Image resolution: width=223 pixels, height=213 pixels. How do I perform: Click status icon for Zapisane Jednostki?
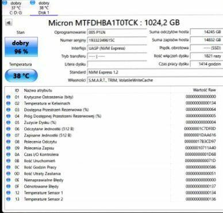tap(8, 135)
